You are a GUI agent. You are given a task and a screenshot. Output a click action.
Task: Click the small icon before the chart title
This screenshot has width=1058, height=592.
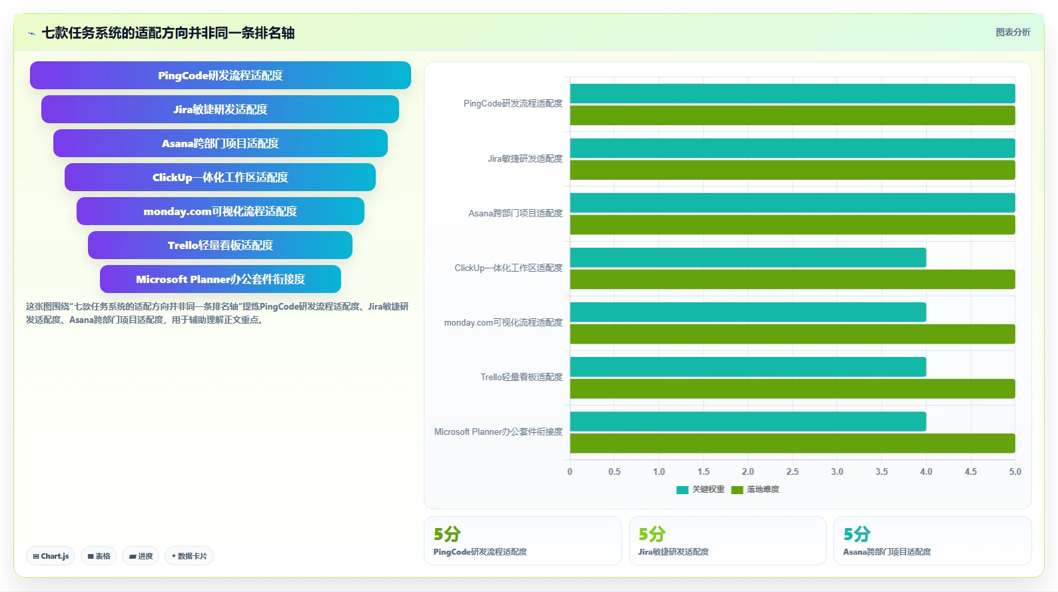pyautogui.click(x=31, y=33)
